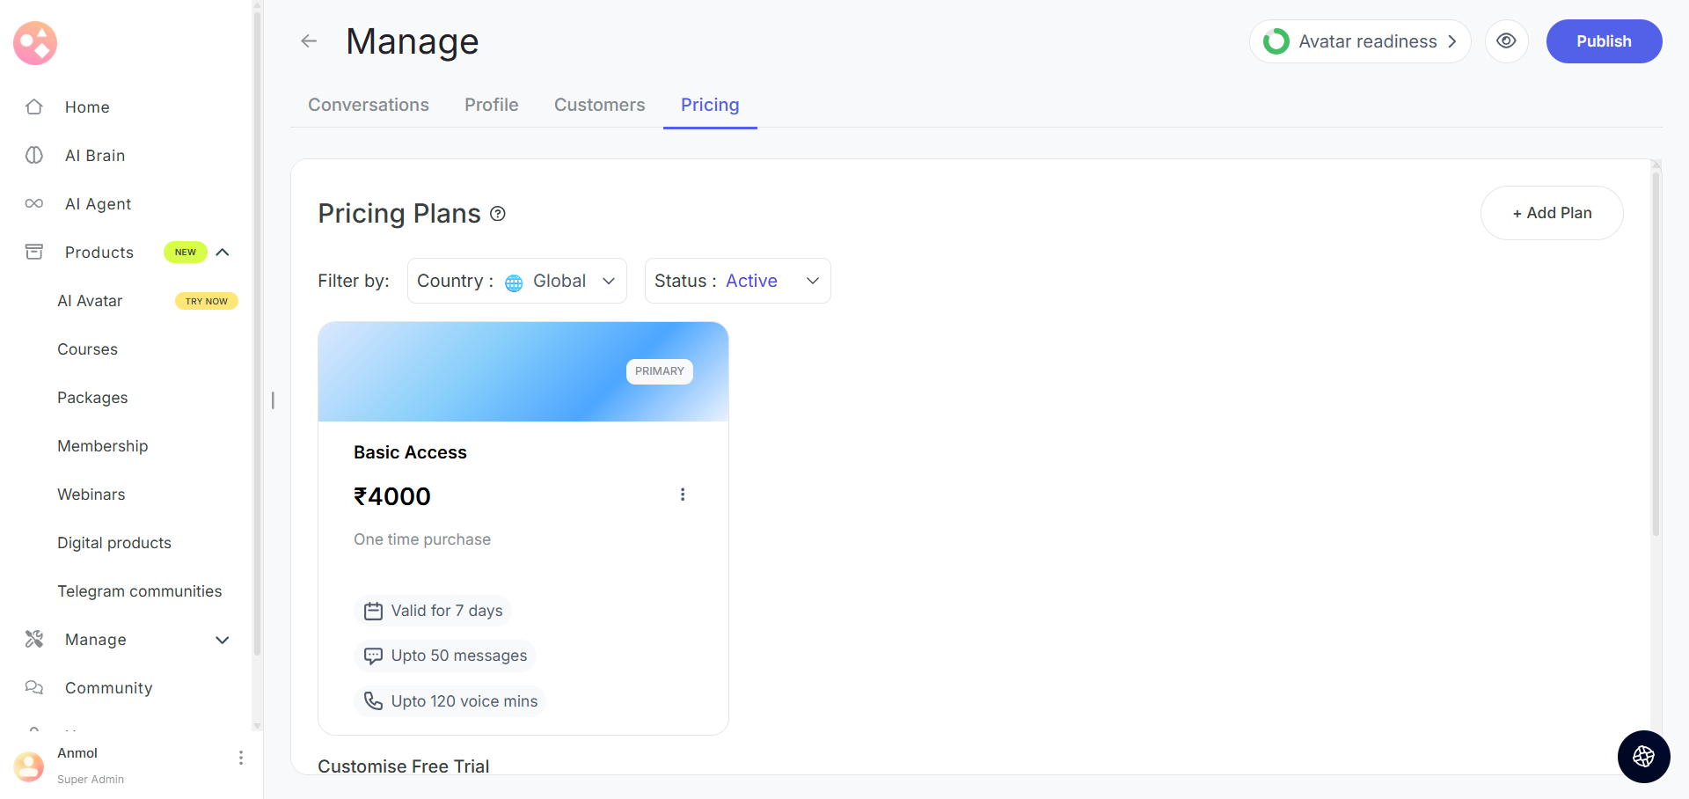Open the Country filter dropdown
This screenshot has height=799, width=1689.
click(x=516, y=281)
